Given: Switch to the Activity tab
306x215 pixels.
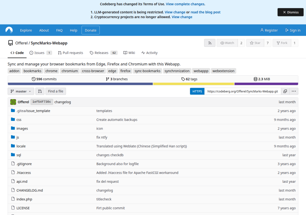Looking at the screenshot, I should tap(149, 53).
